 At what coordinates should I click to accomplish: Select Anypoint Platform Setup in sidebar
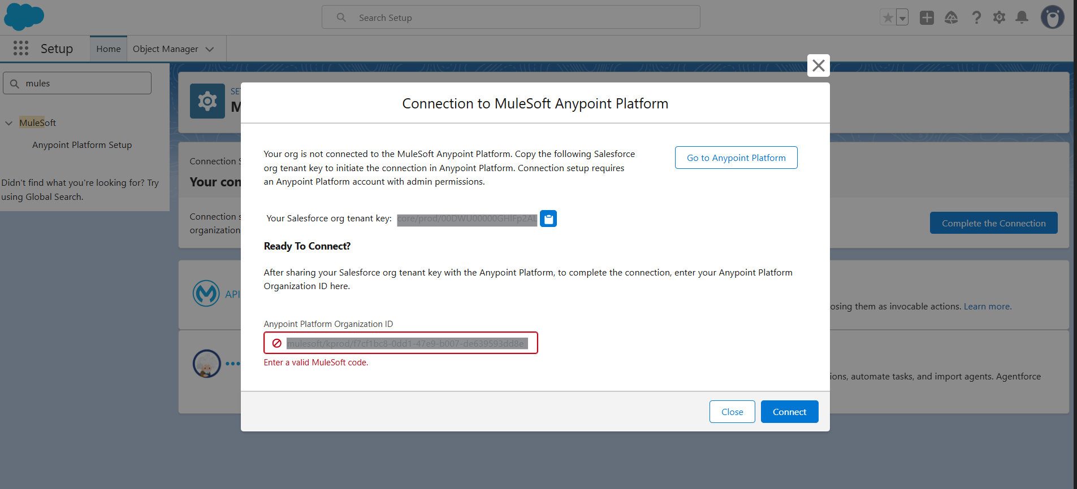[x=82, y=145]
